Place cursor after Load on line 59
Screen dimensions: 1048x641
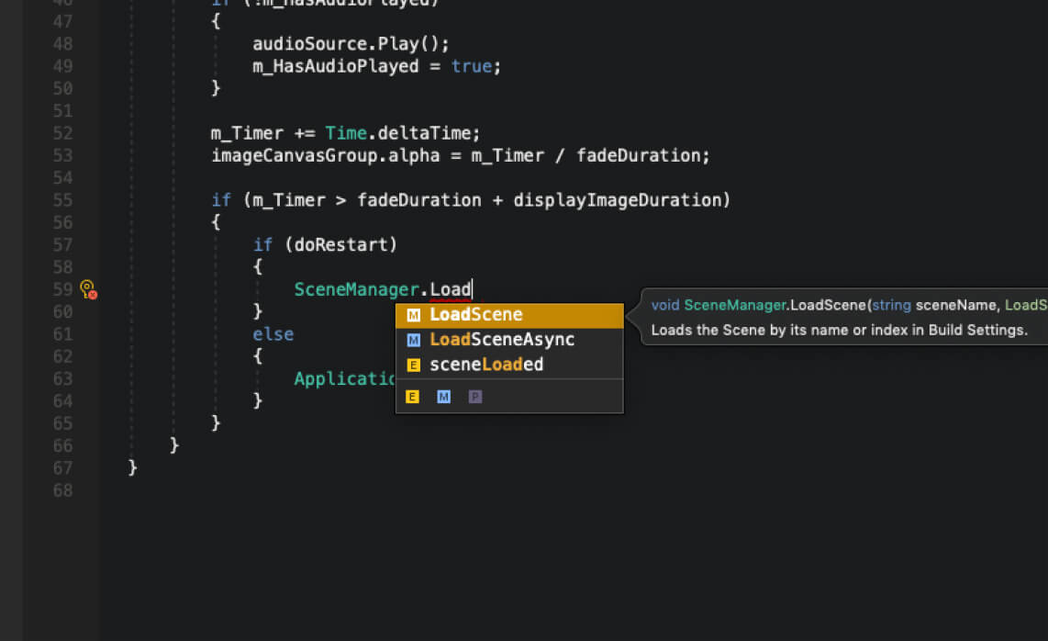(472, 288)
